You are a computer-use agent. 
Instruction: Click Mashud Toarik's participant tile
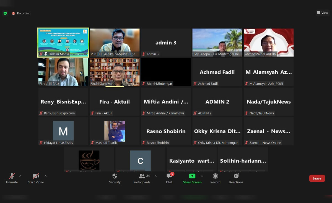tap(115, 131)
